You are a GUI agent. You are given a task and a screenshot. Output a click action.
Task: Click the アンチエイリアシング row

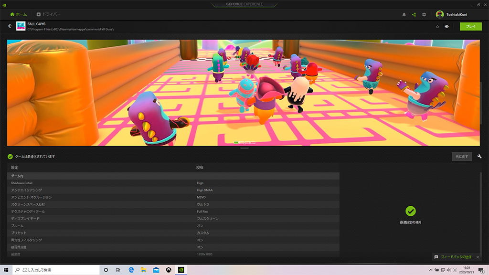coord(173,190)
